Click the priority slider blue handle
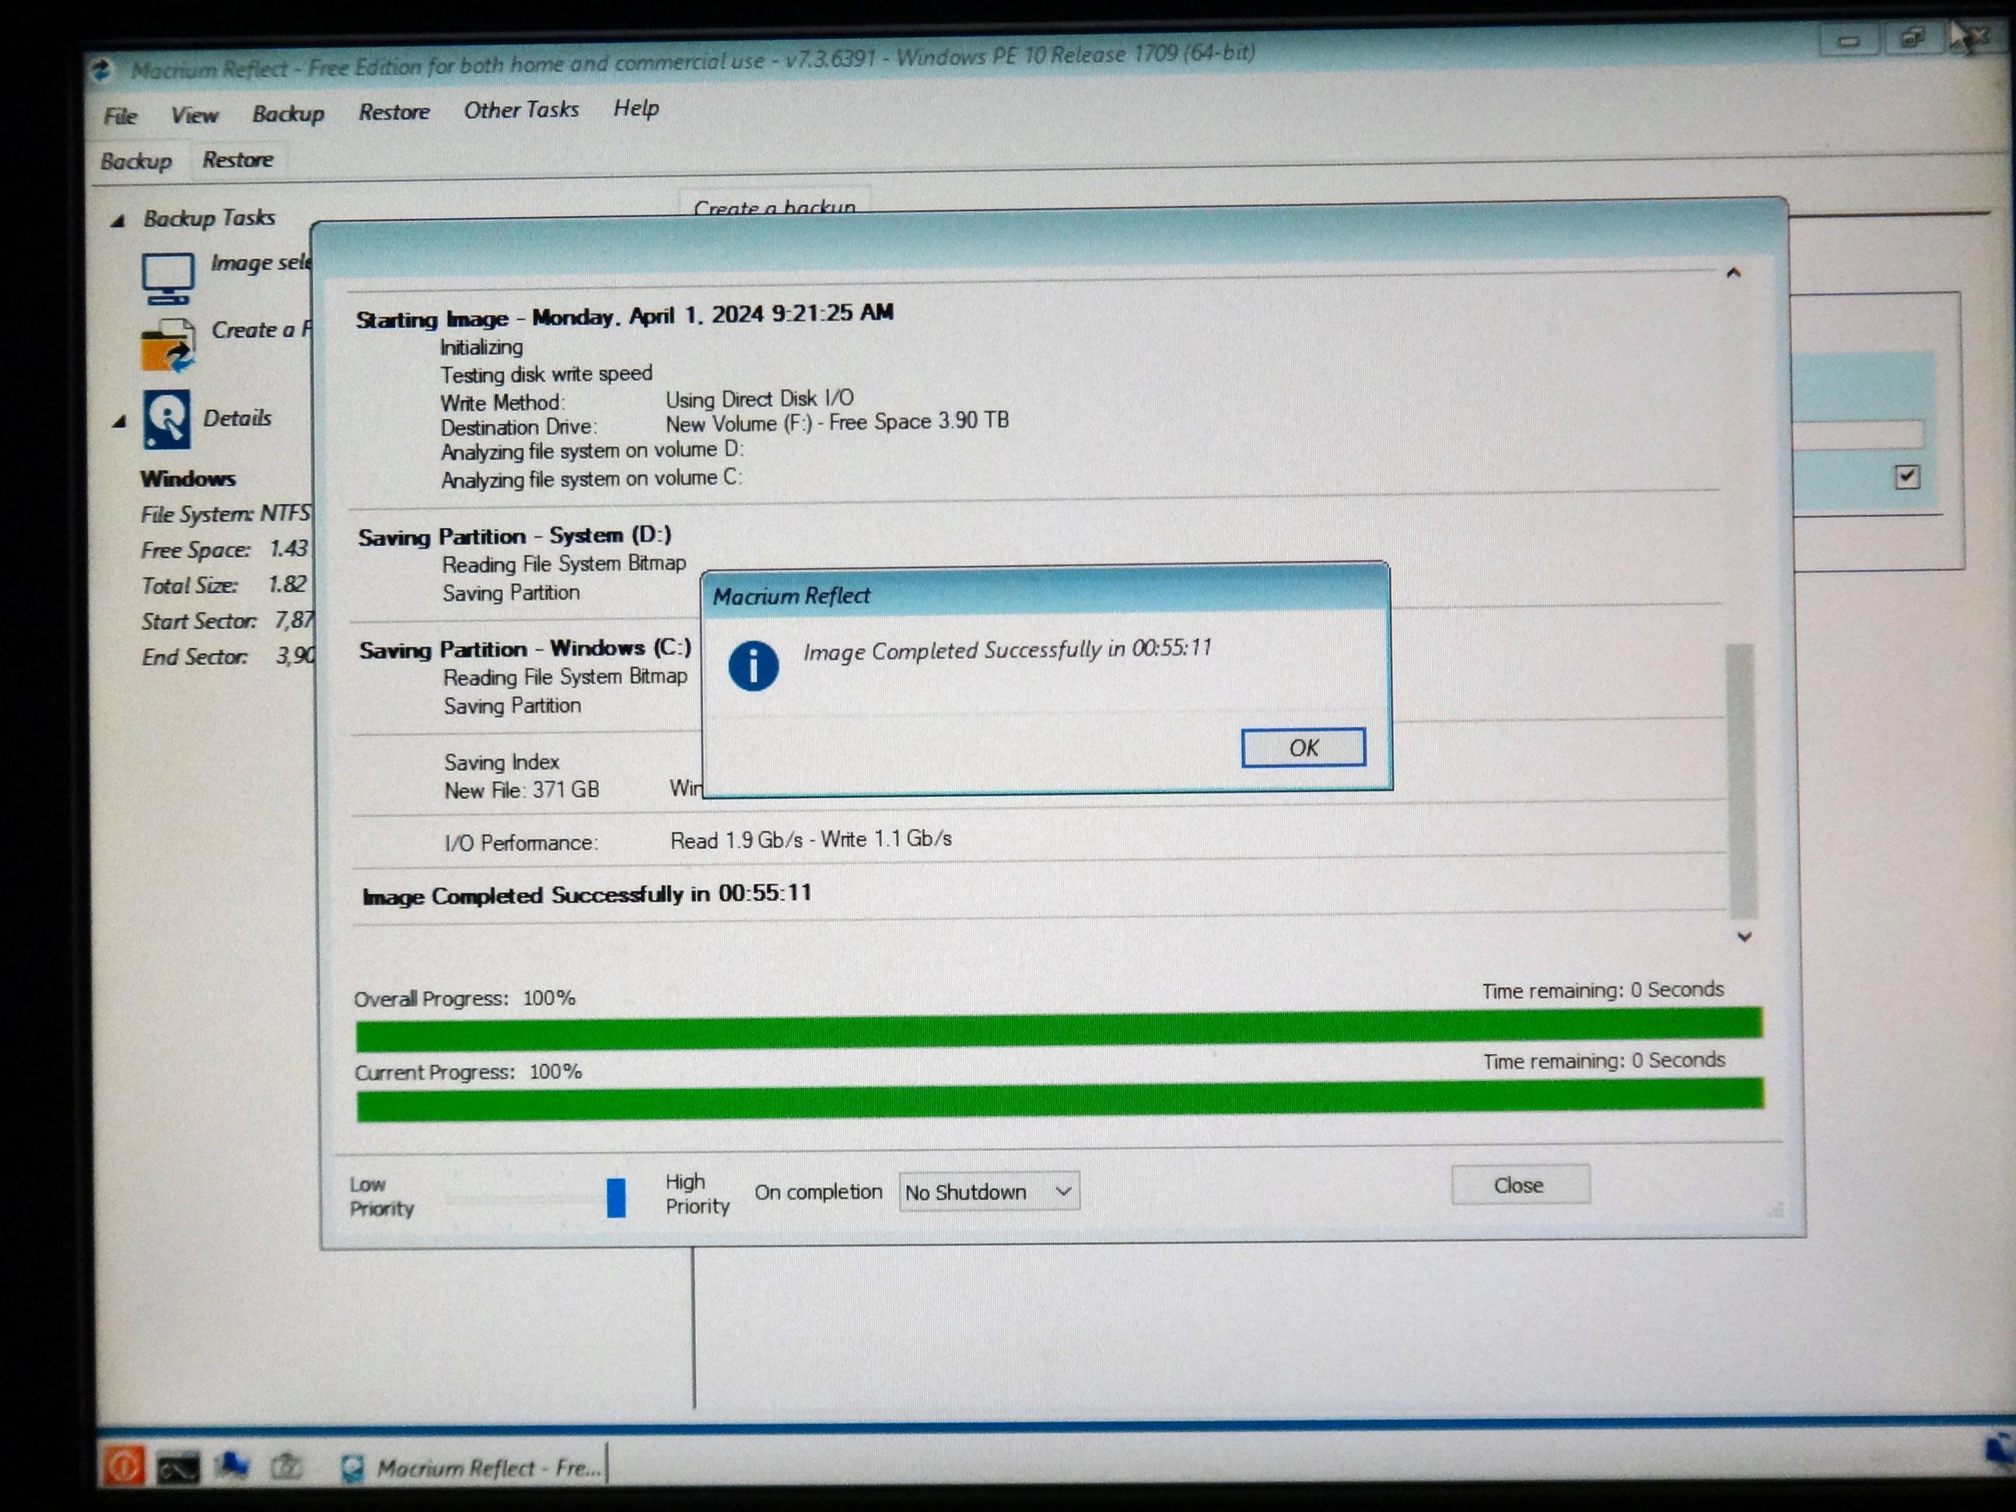The image size is (2016, 1512). (x=616, y=1198)
